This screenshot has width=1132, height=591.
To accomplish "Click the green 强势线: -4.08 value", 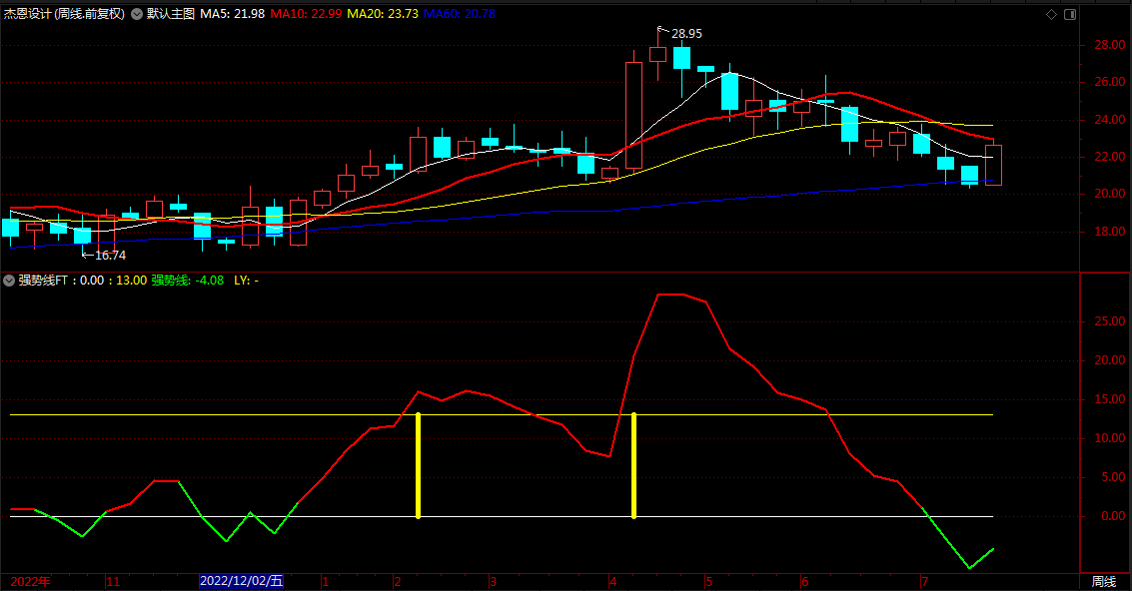I will tap(188, 281).
